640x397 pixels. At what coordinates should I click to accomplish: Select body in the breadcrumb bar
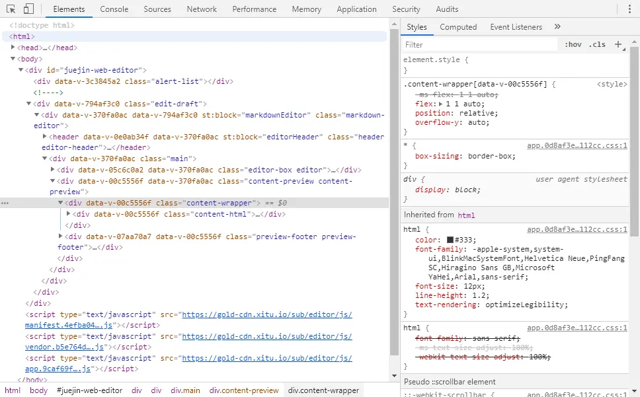click(x=39, y=390)
